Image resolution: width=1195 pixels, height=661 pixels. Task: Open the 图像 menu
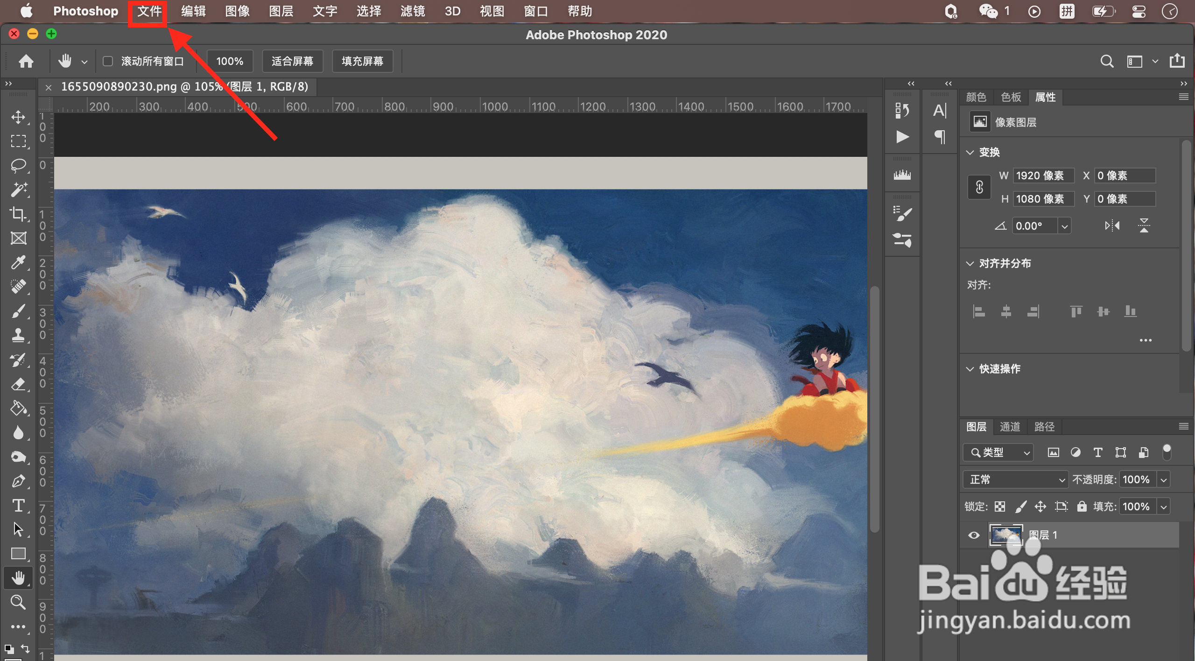pos(237,11)
